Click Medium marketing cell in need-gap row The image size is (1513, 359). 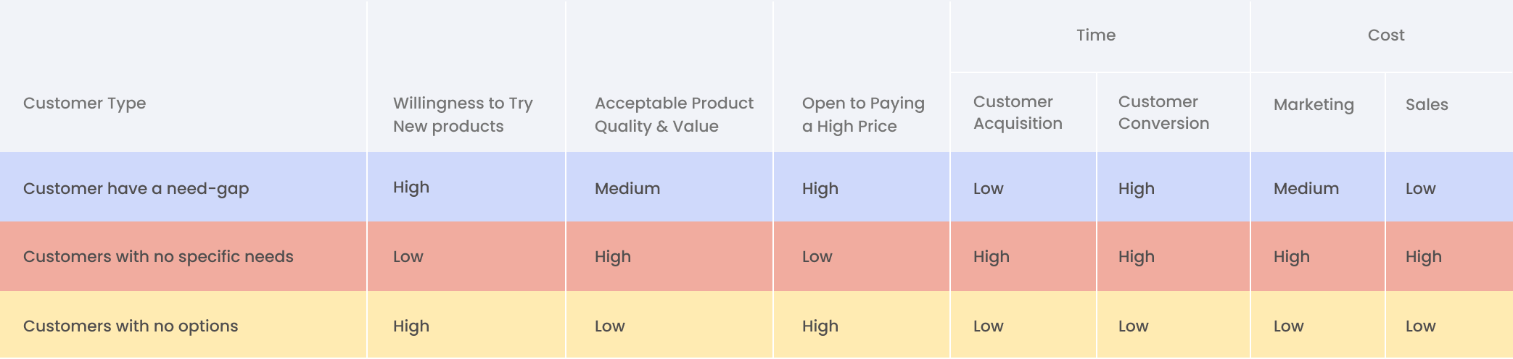1306,189
